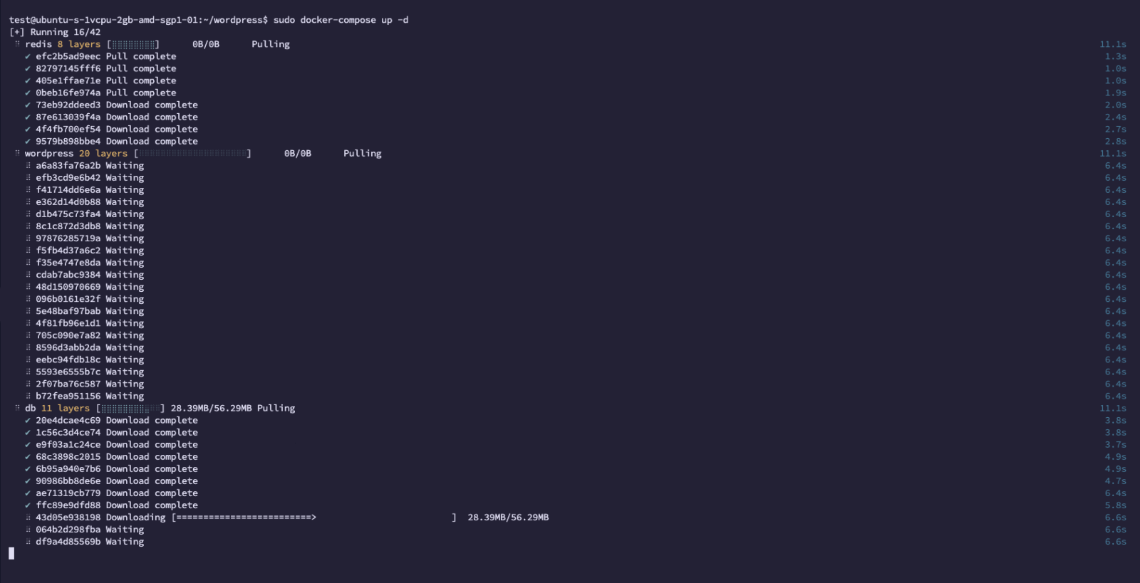The width and height of the screenshot is (1140, 583).
Task: Click layer hash 'df9a4d85569b'
Action: [x=68, y=542]
